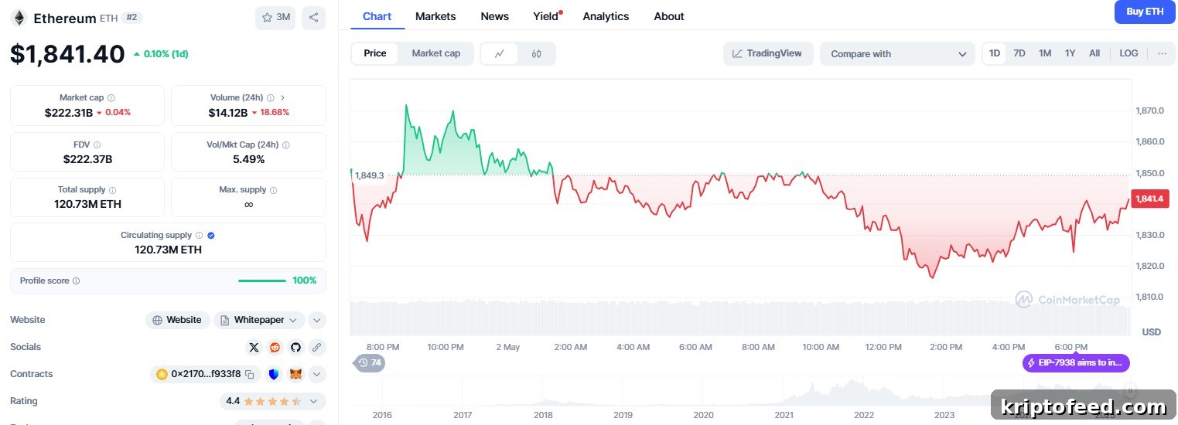Expand the Whitepaper dropdown
1178x425 pixels.
coord(259,320)
